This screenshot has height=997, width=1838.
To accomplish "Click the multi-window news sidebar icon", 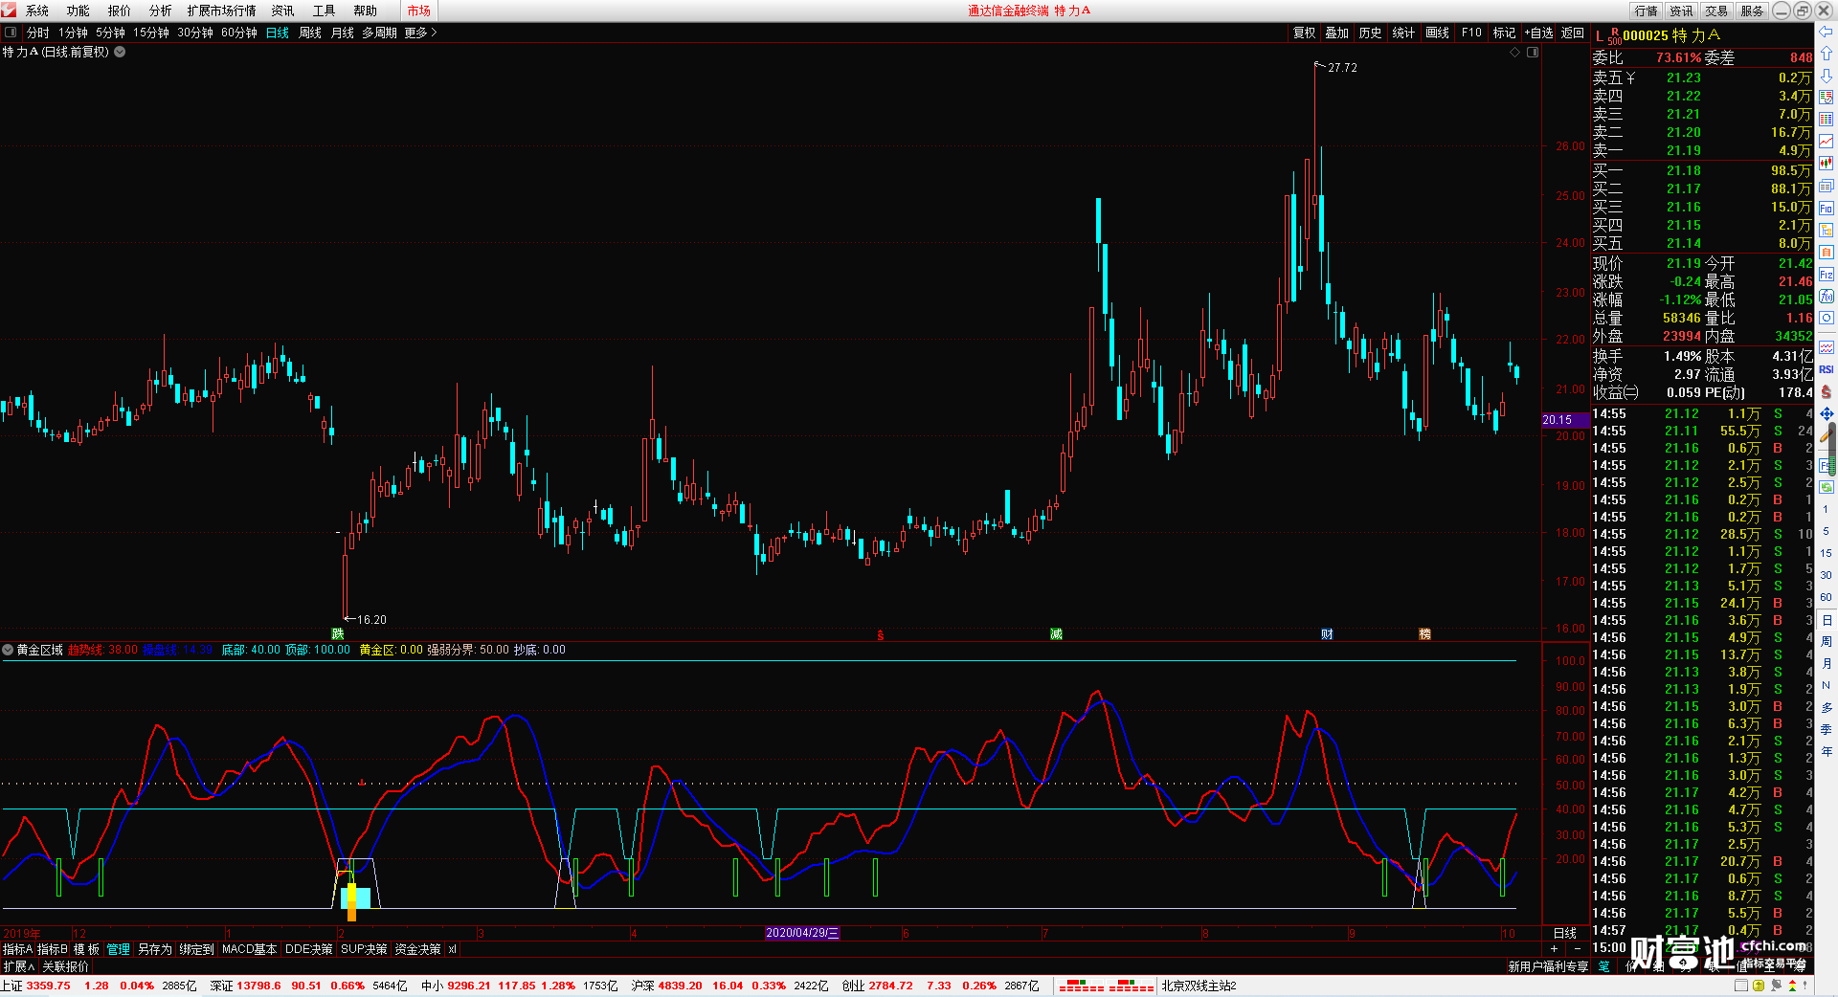I will point(1827,186).
